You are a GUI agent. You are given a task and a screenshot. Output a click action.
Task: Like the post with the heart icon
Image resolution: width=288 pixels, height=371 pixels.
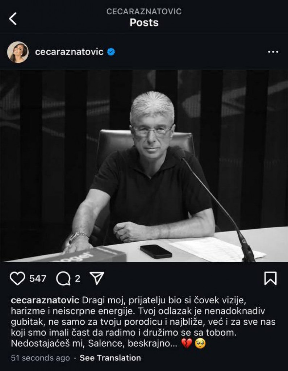(17, 278)
